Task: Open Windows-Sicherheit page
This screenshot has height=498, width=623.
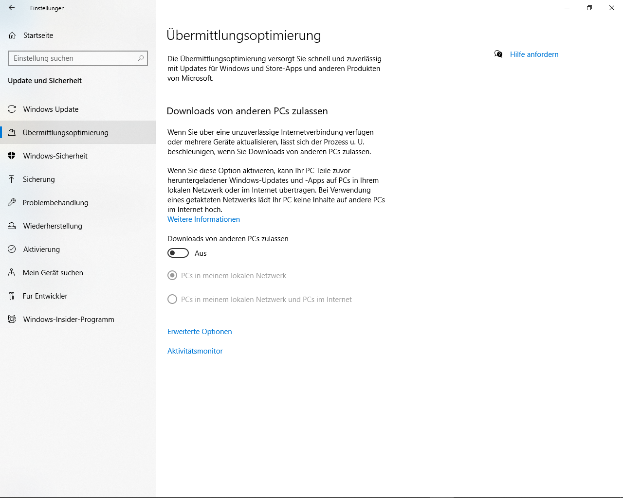Action: [x=78, y=156]
